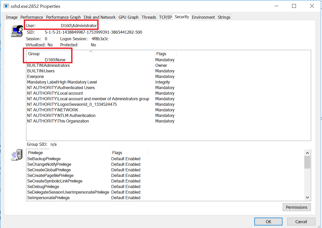Click the privileges list icon on the left
The image size is (322, 228).
(x=16, y=155)
